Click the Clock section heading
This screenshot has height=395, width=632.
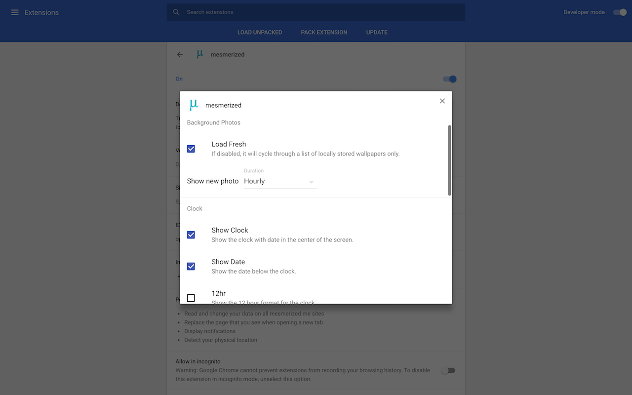[x=195, y=208]
